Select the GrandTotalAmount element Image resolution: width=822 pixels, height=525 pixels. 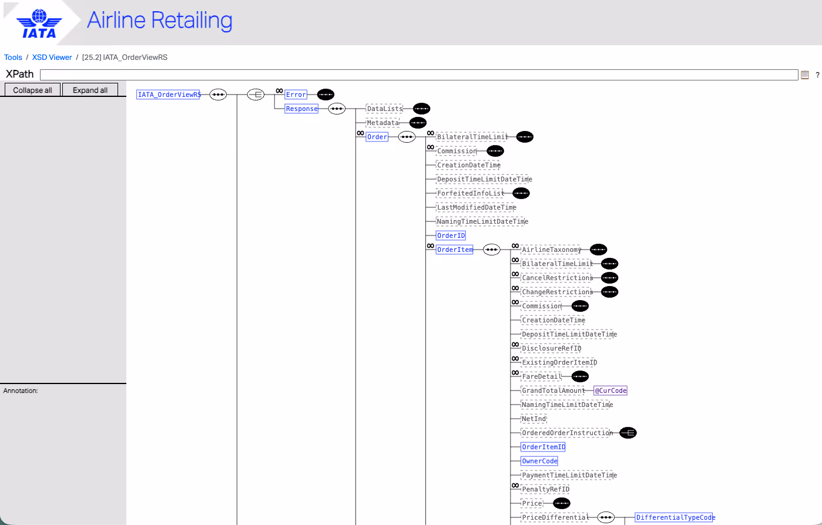[553, 391]
